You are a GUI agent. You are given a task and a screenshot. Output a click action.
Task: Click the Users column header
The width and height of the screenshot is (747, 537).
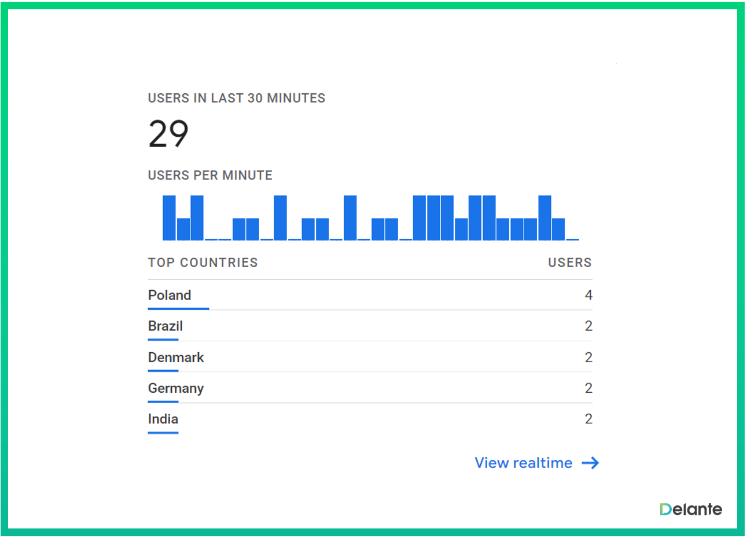pos(569,262)
